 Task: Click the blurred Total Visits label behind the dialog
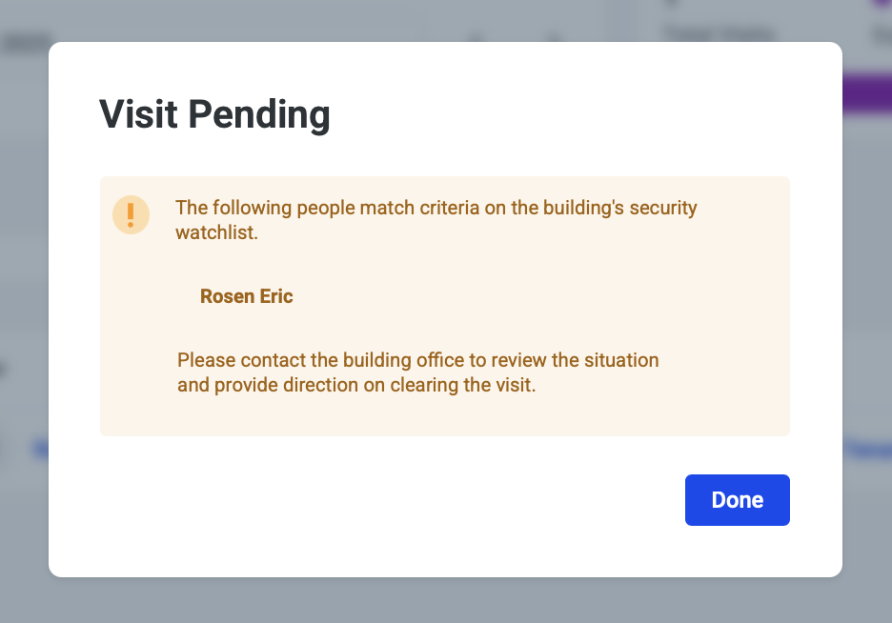pos(718,33)
